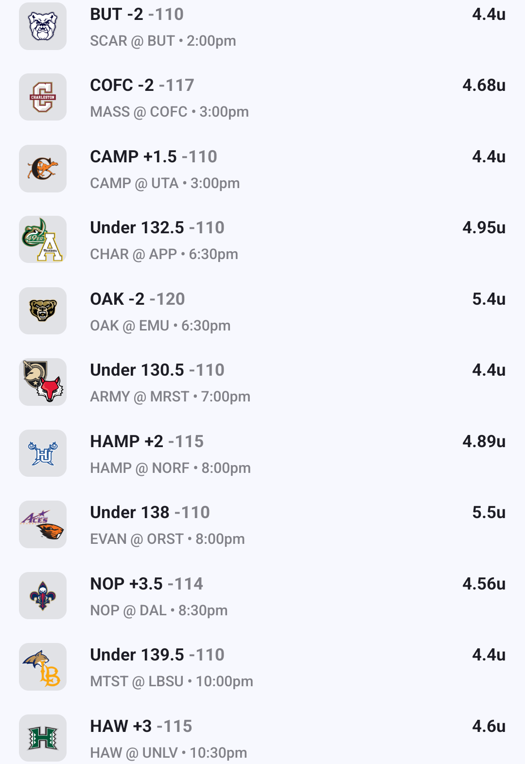Tap the Evansville Aces and Oregon State logos

[43, 524]
